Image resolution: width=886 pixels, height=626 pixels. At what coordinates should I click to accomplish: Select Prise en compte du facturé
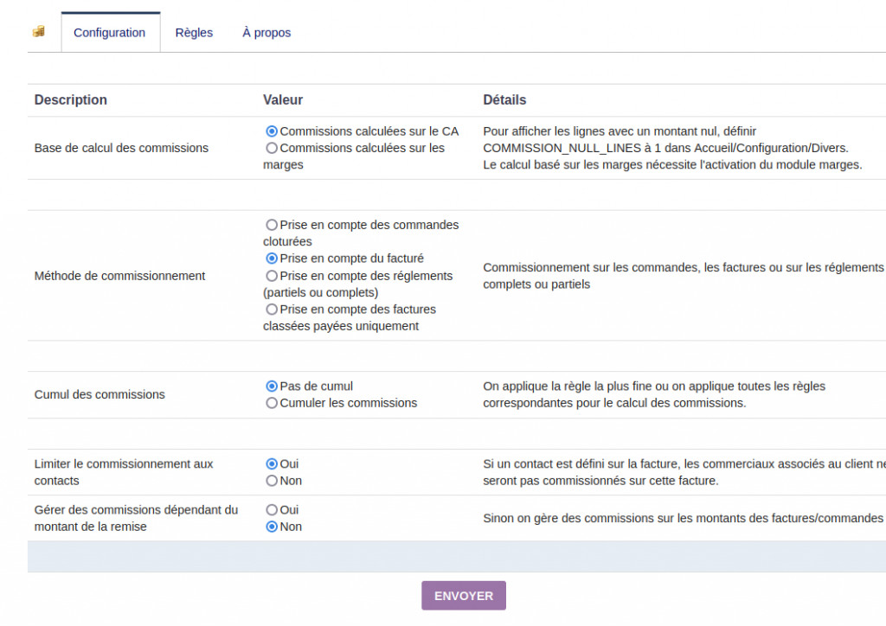point(272,259)
